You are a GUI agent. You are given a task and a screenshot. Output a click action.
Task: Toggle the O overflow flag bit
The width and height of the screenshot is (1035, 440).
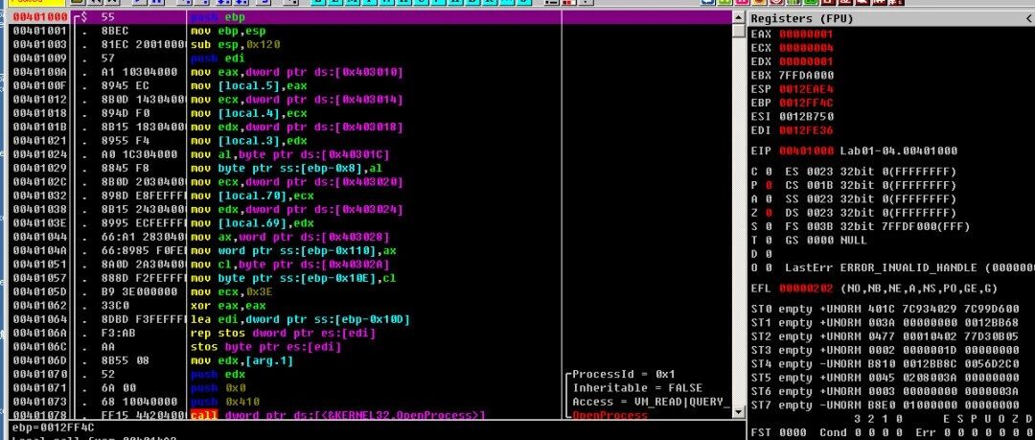coord(769,267)
